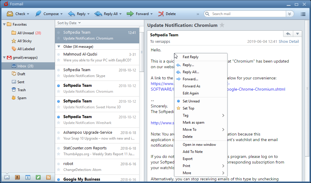Open the Google My Business message

pos(97,179)
